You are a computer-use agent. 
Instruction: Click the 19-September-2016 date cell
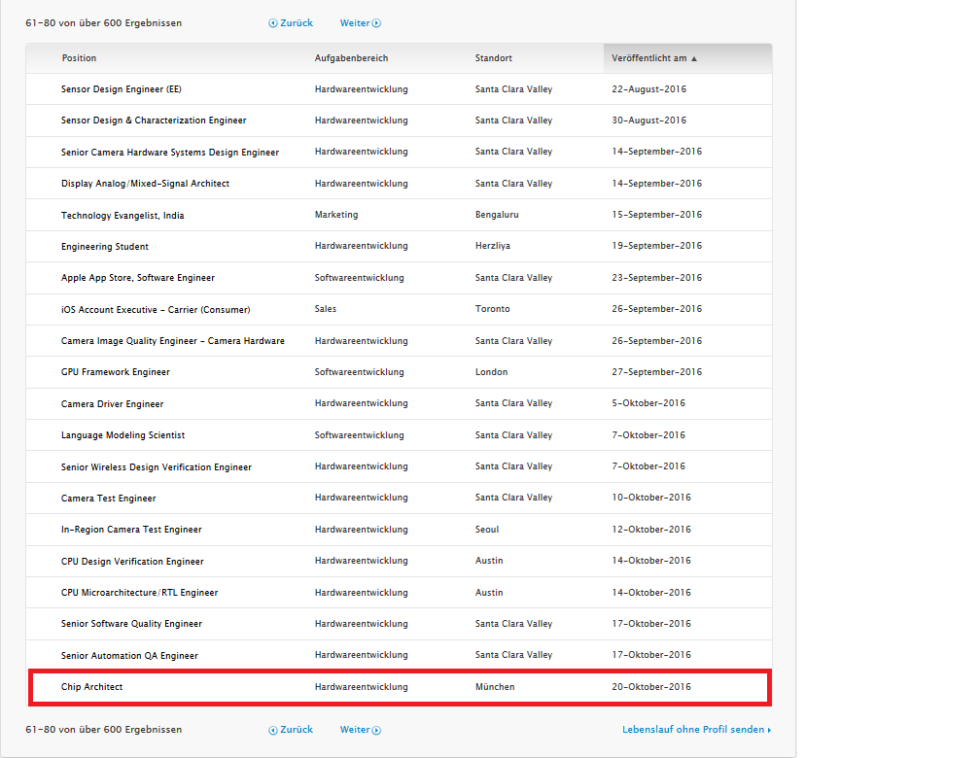[657, 246]
